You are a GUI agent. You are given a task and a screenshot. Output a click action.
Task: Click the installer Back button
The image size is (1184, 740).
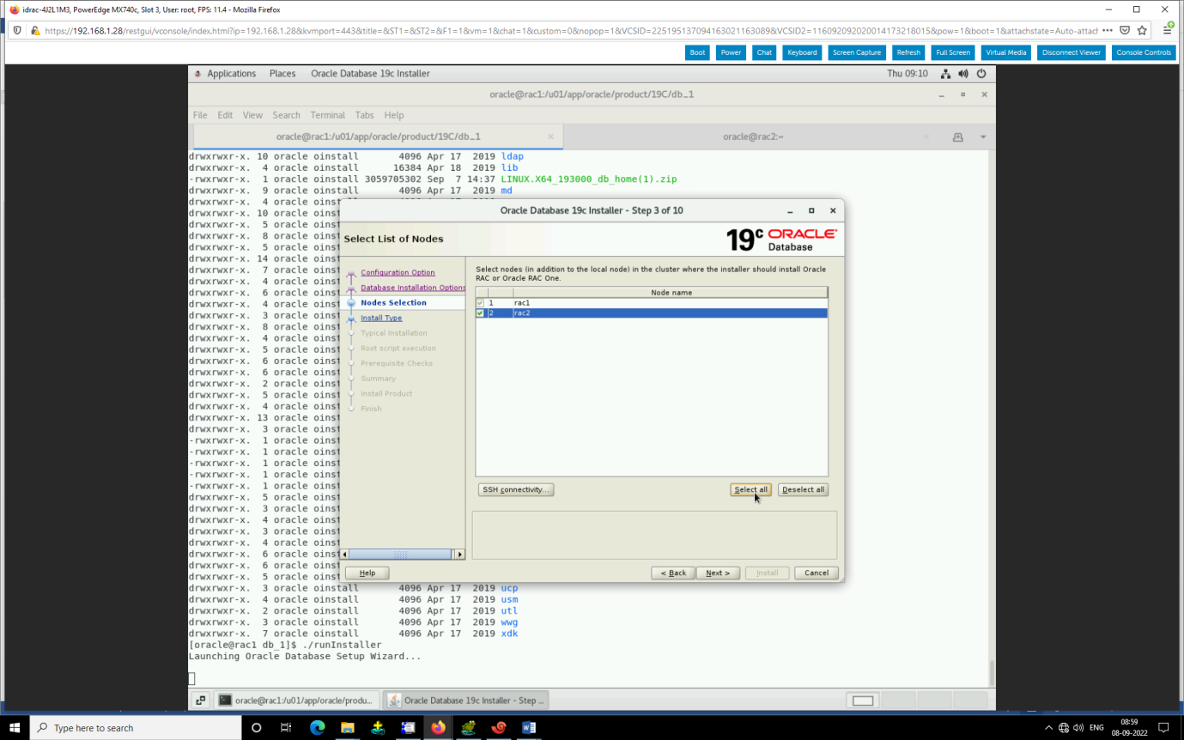(673, 573)
